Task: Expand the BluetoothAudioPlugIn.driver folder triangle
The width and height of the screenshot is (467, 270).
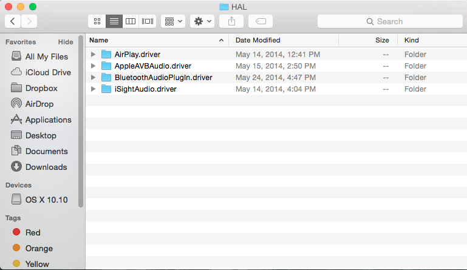Action: (94, 78)
